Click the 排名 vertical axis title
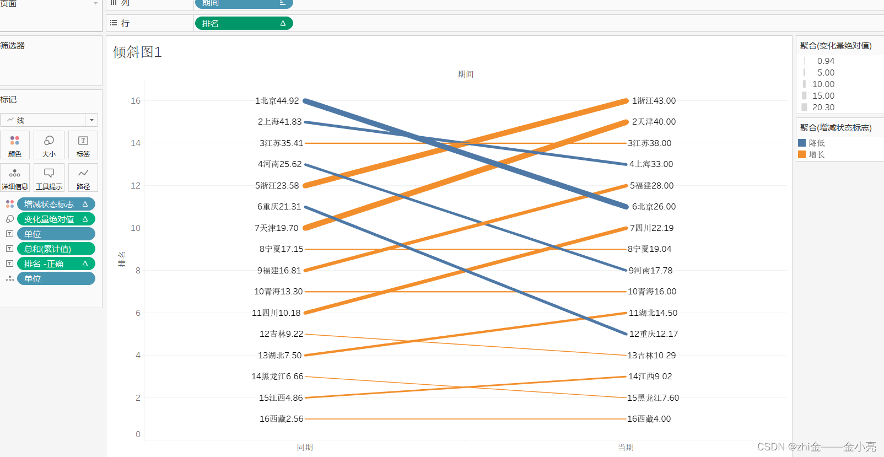Viewport: 884px width, 457px height. pyautogui.click(x=122, y=259)
